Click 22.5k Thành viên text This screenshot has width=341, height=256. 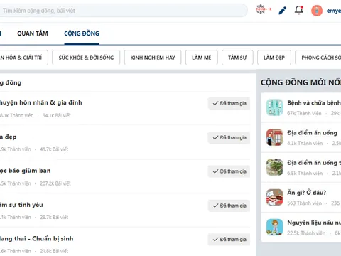pos(306,233)
